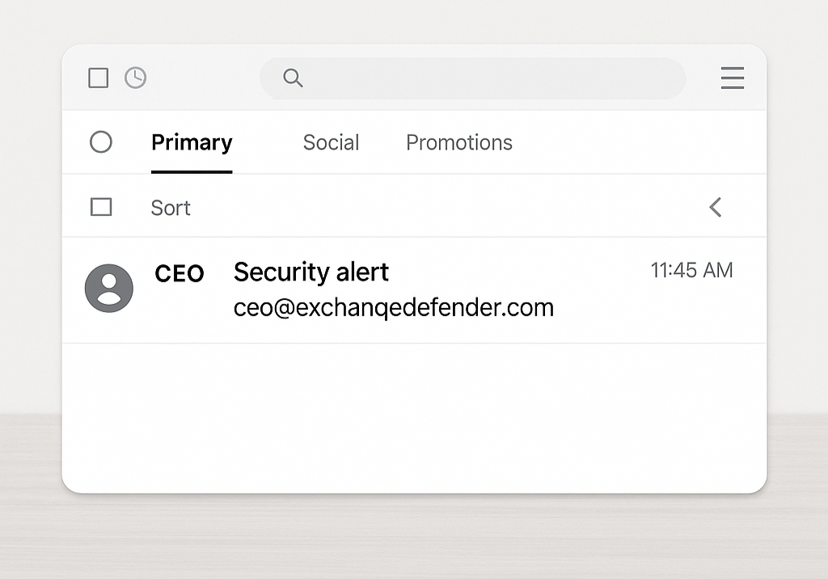Open the Sort options
The image size is (828, 579).
171,208
